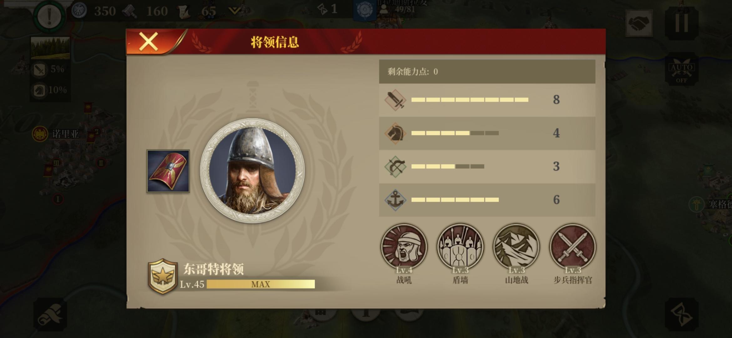Viewport: 732px width, 338px height.
Task: Select the 步兵指挥官 infantry commander skill icon
Action: [573, 247]
